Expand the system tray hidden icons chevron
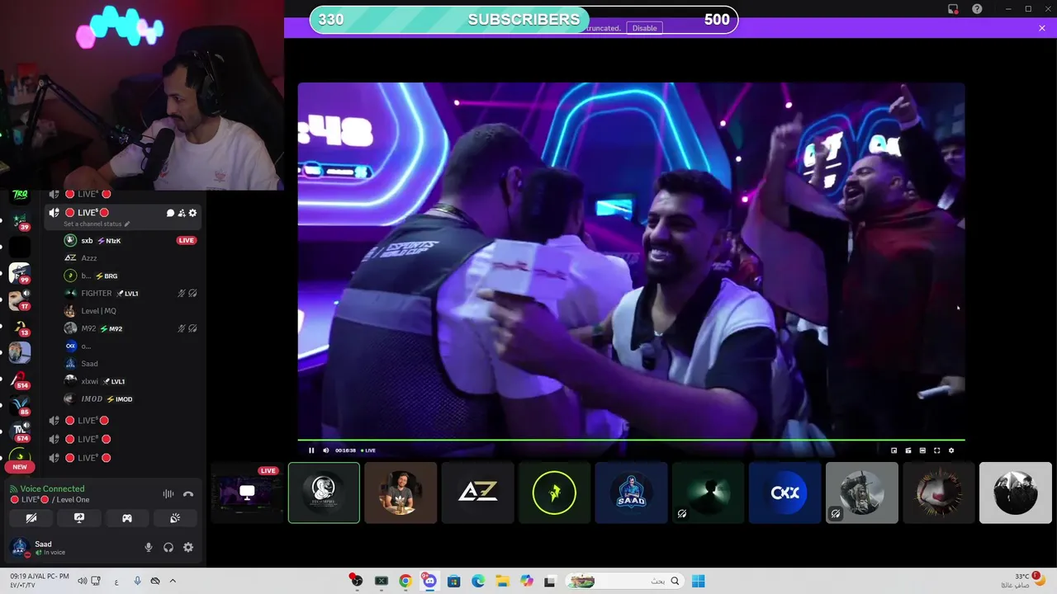 (173, 581)
